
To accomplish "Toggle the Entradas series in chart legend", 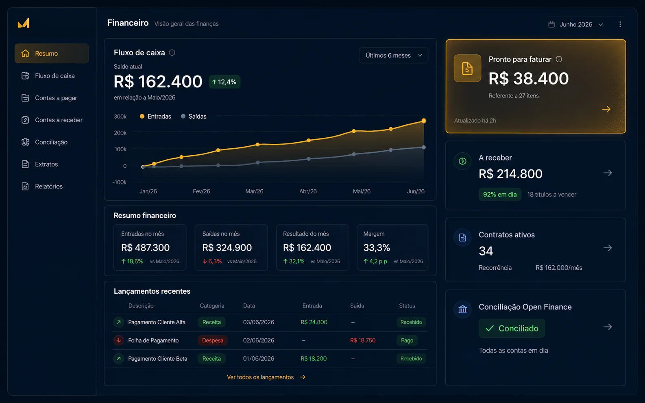I will point(155,117).
